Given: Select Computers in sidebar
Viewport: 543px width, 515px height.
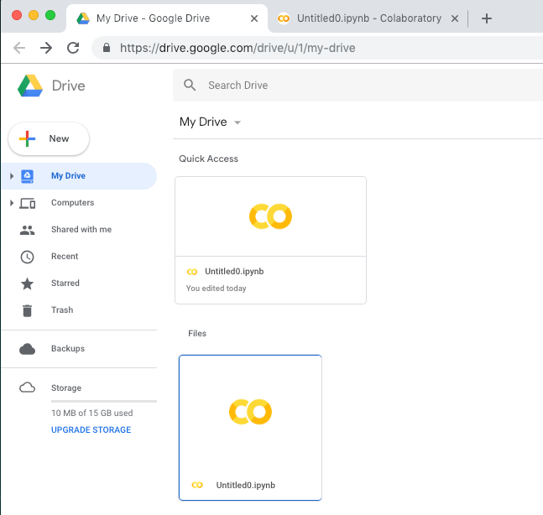Looking at the screenshot, I should [x=72, y=202].
